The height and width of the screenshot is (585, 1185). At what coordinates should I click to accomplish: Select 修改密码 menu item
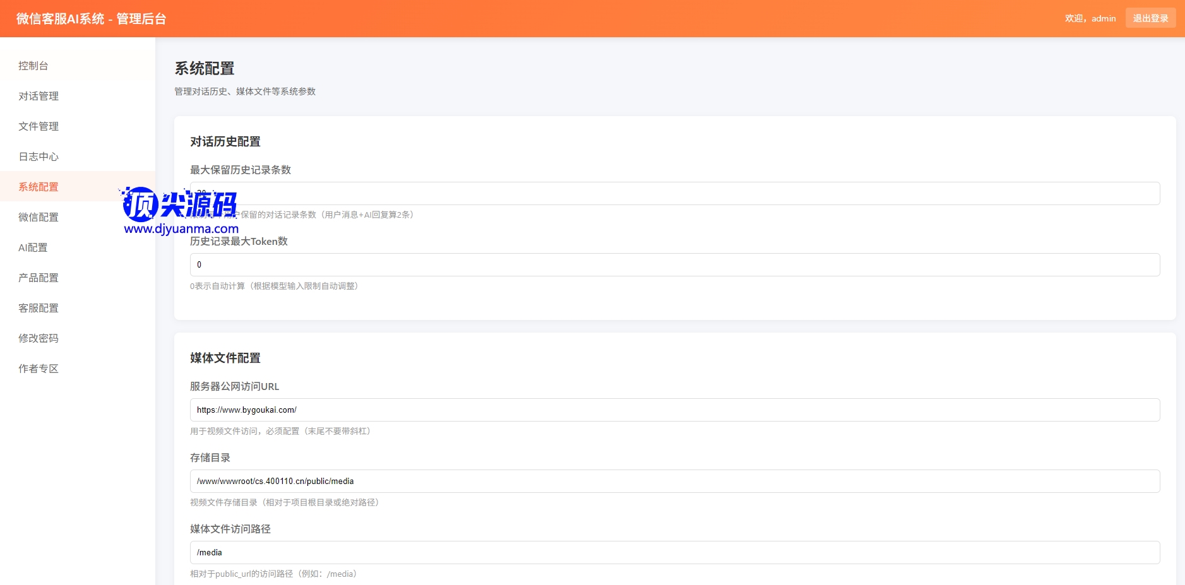point(39,338)
